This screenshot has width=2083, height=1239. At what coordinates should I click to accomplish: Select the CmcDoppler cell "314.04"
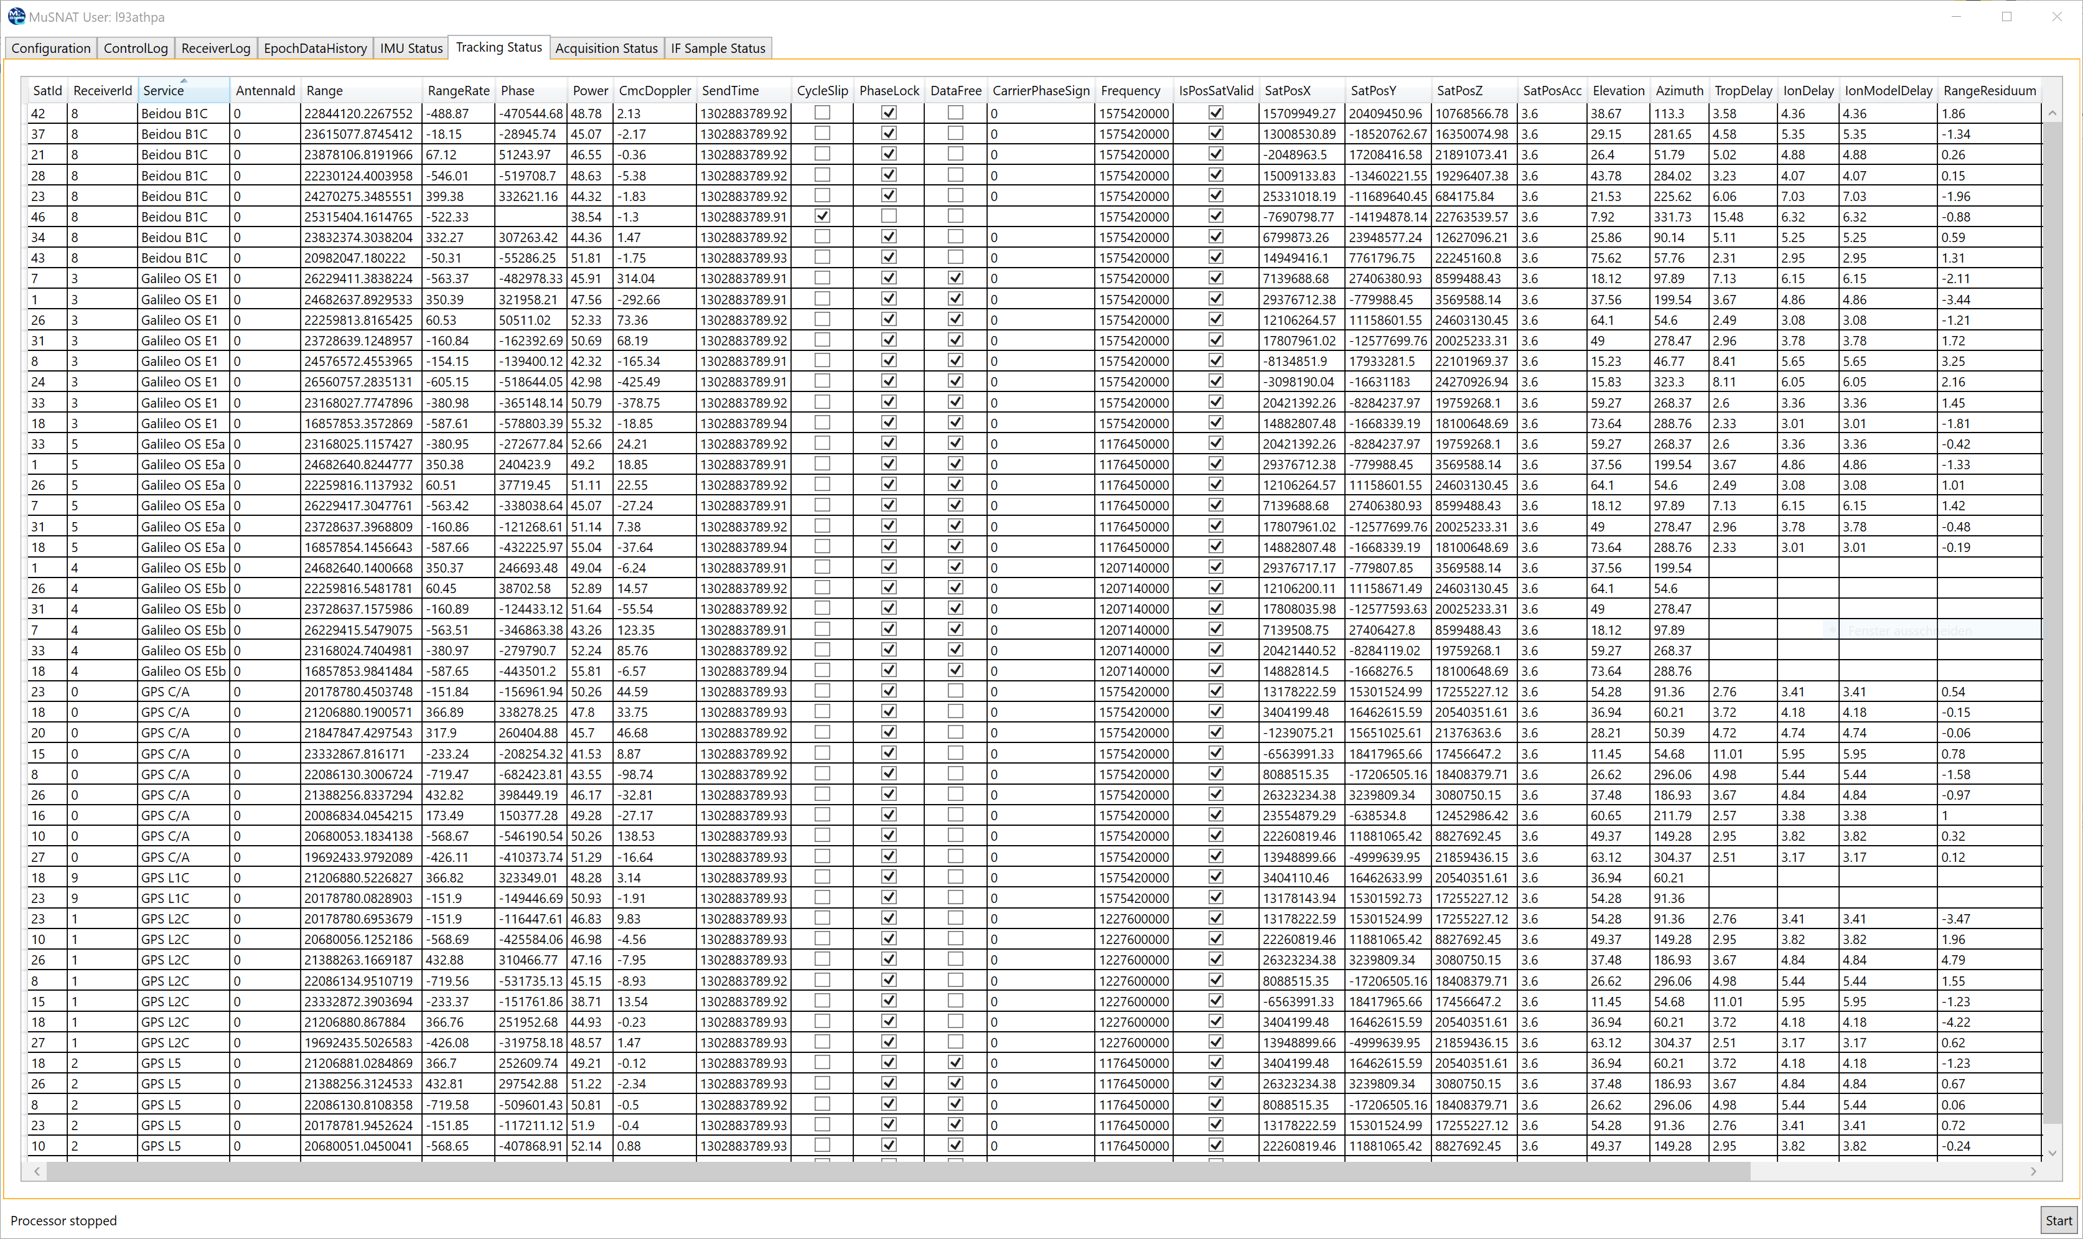click(x=655, y=278)
